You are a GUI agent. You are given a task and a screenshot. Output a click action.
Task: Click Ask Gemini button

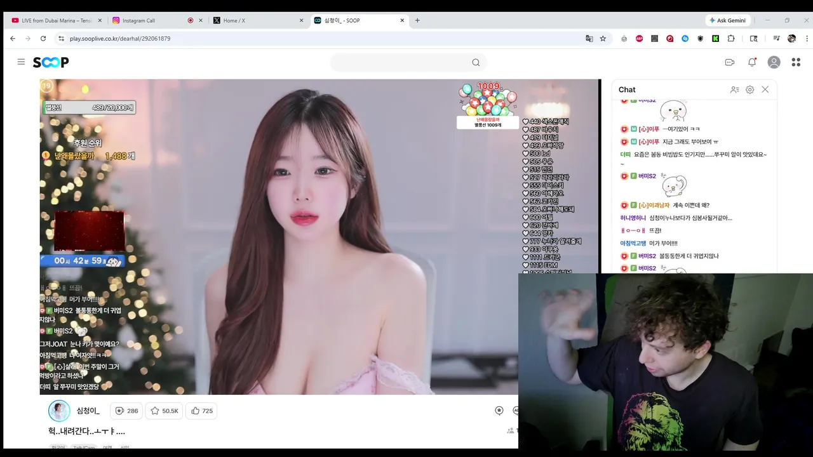[728, 20]
